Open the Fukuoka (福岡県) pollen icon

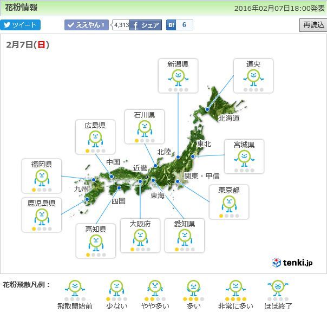point(42,179)
